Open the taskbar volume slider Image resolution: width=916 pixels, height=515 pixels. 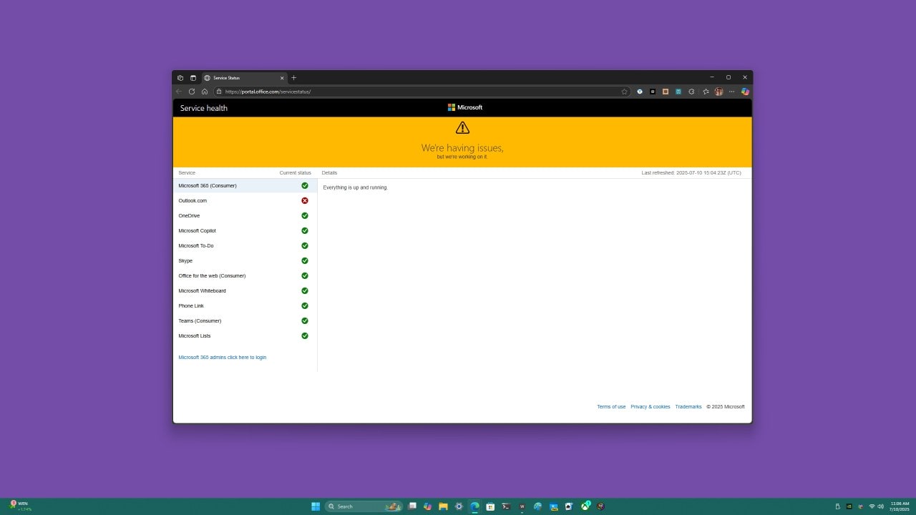click(880, 506)
